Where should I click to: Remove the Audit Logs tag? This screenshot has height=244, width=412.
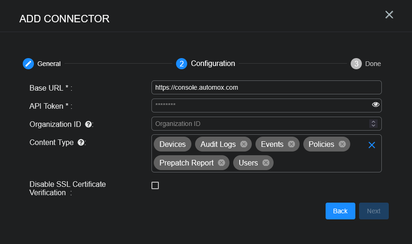point(243,145)
